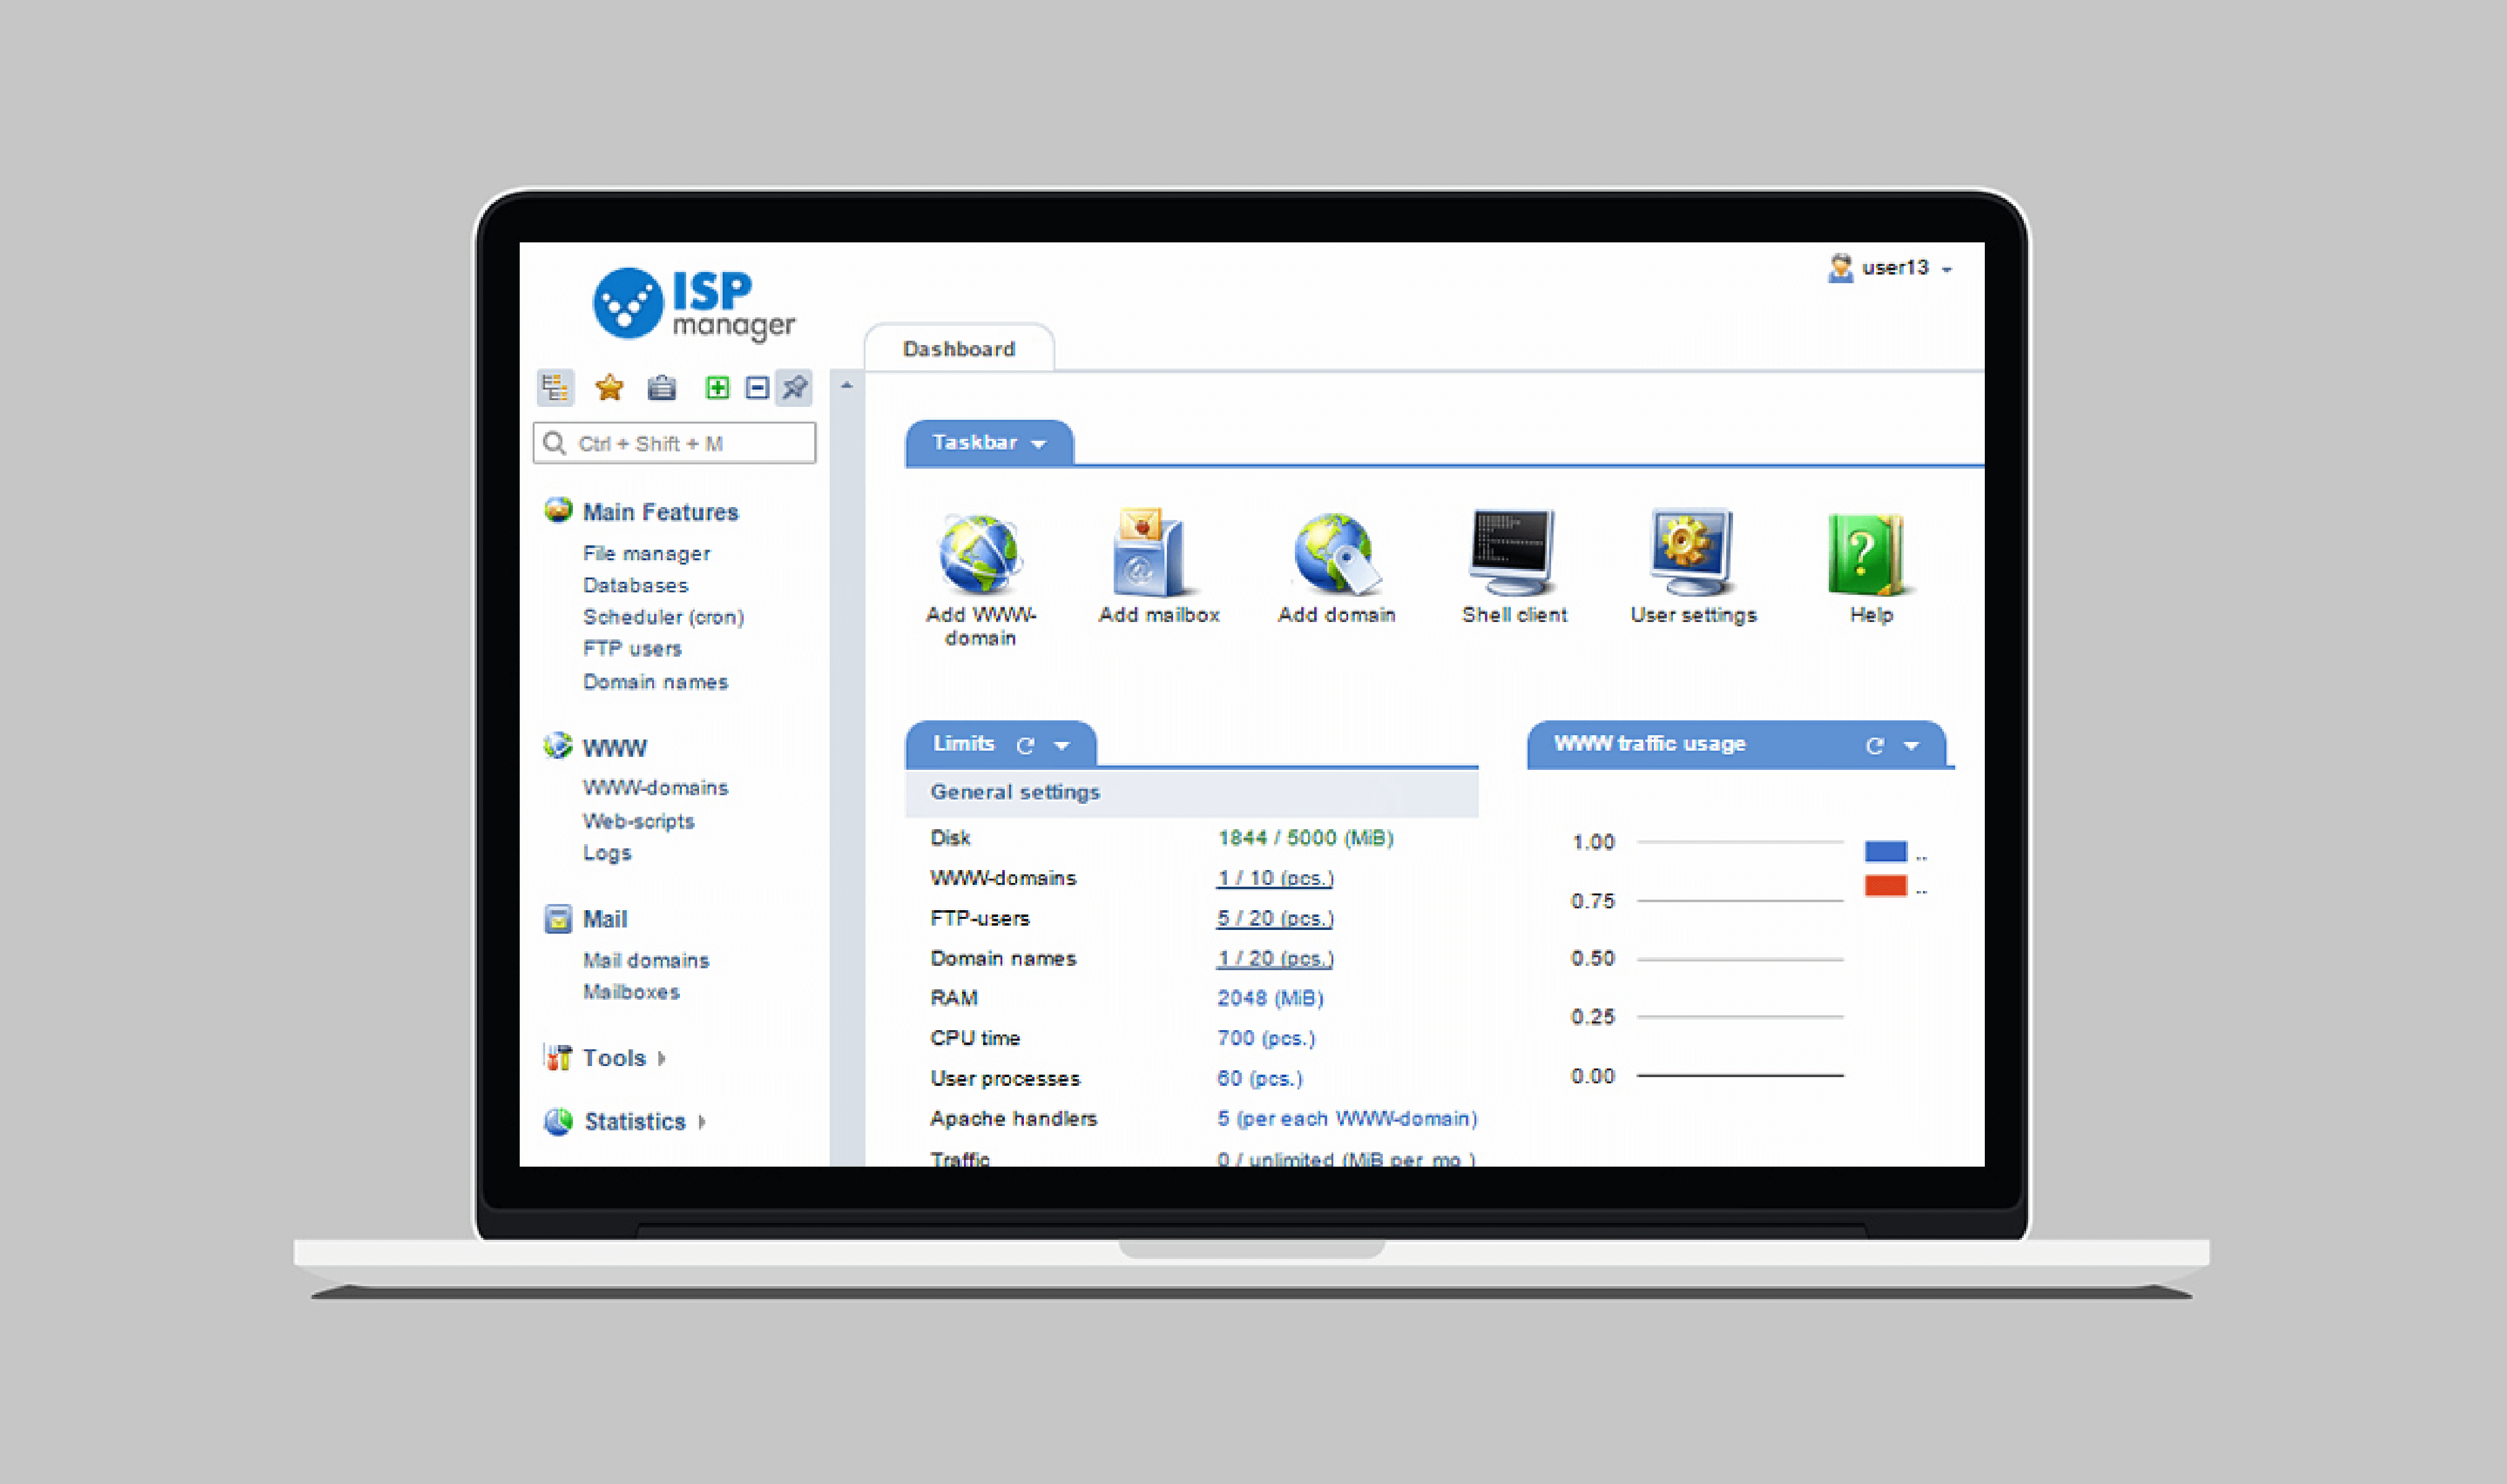The height and width of the screenshot is (1484, 2507).
Task: Click the RAM value 2048 (MiB)
Action: (x=1270, y=998)
